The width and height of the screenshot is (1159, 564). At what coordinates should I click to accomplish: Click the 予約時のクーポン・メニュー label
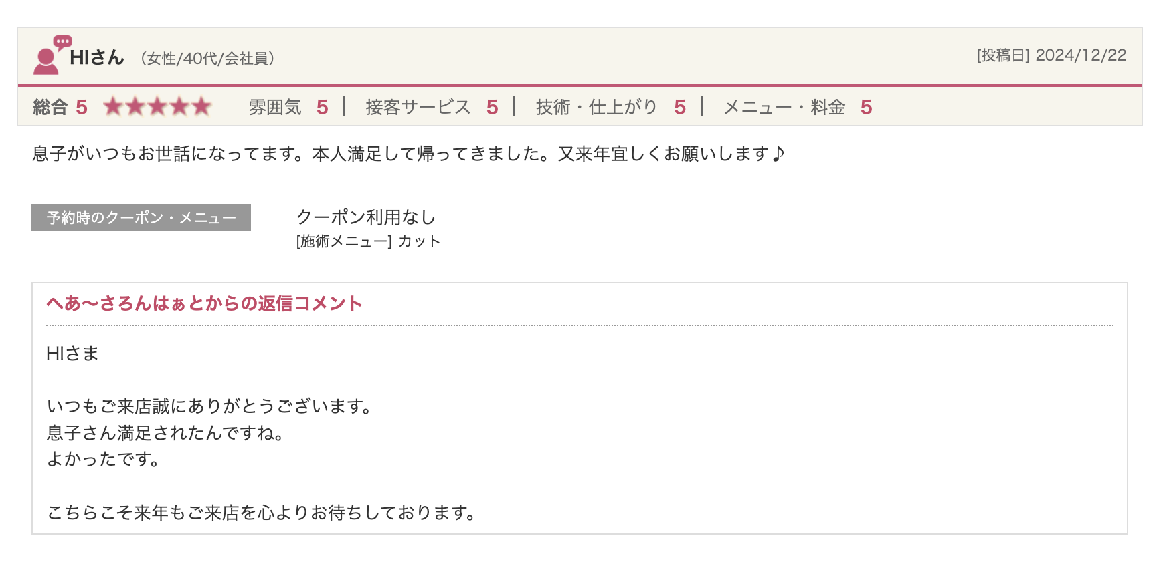[141, 218]
